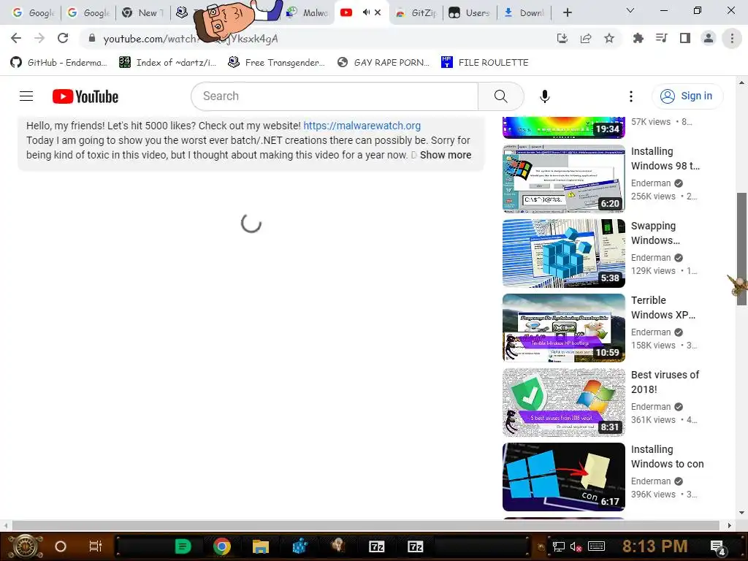Follow the malwarewatch.org link
This screenshot has width=748, height=561.
click(362, 126)
